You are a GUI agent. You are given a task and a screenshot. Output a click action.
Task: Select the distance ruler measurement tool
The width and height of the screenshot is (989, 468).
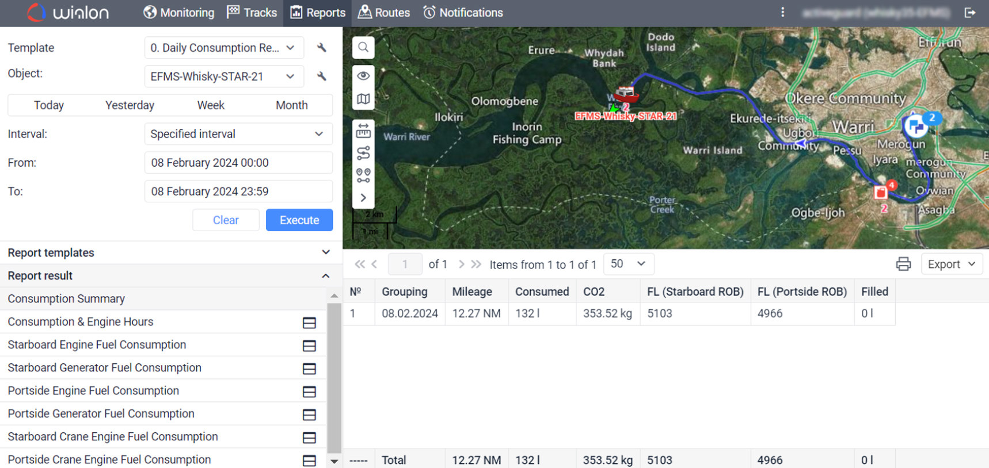click(x=363, y=132)
